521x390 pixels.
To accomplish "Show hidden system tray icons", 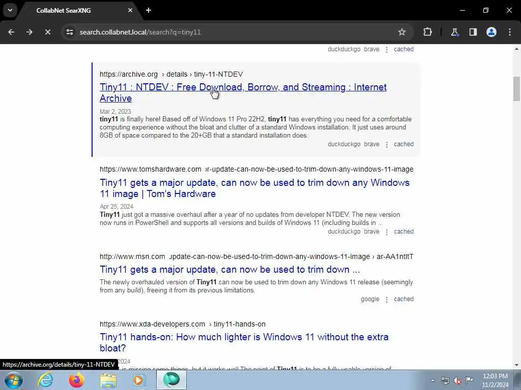I will [432, 381].
